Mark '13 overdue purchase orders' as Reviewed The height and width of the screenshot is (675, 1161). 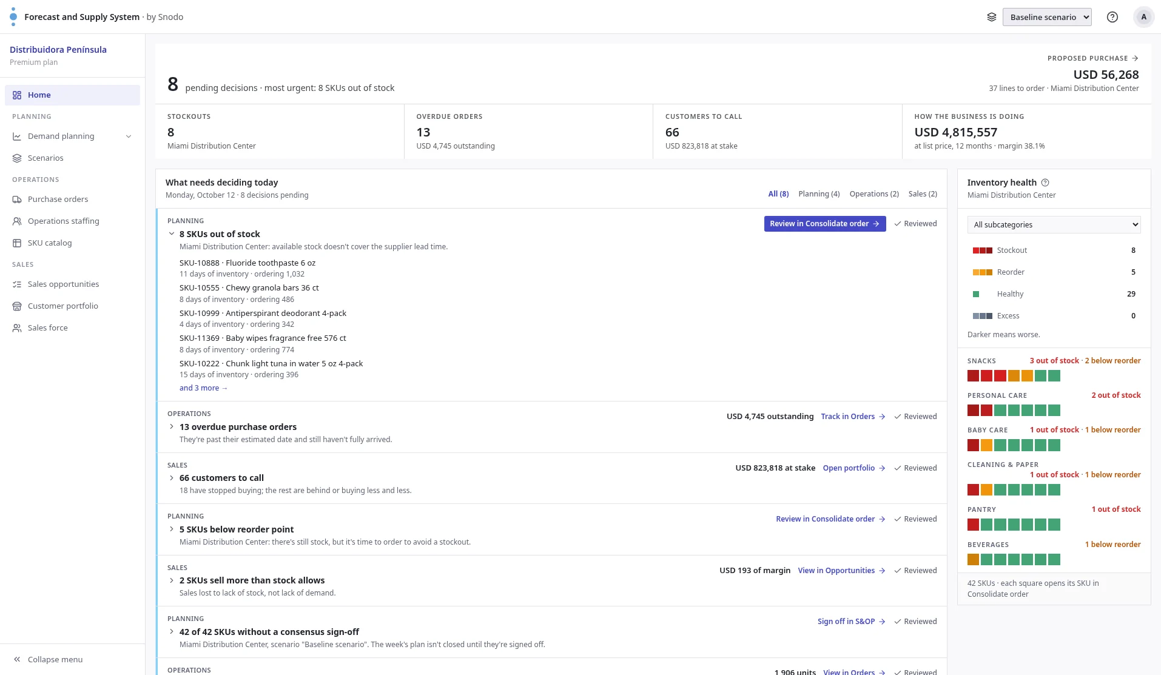(x=915, y=417)
